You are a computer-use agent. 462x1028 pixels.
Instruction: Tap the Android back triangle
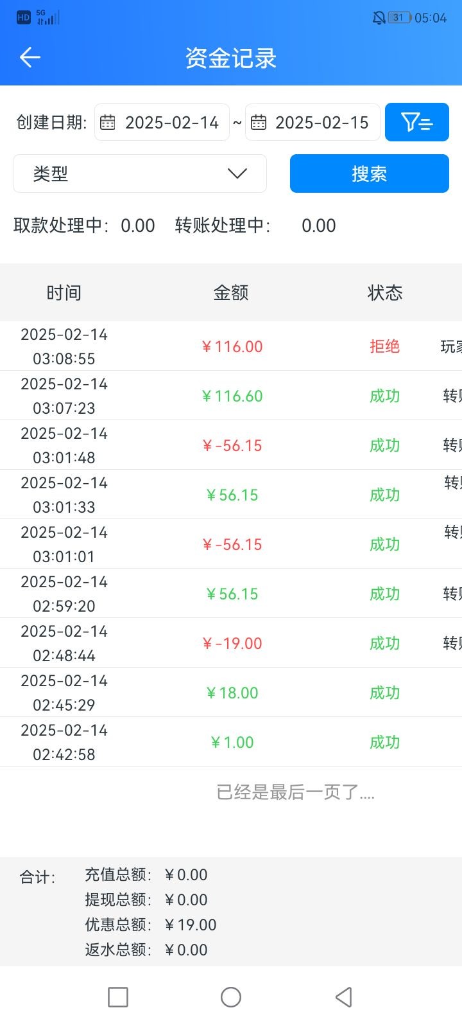coord(344,997)
